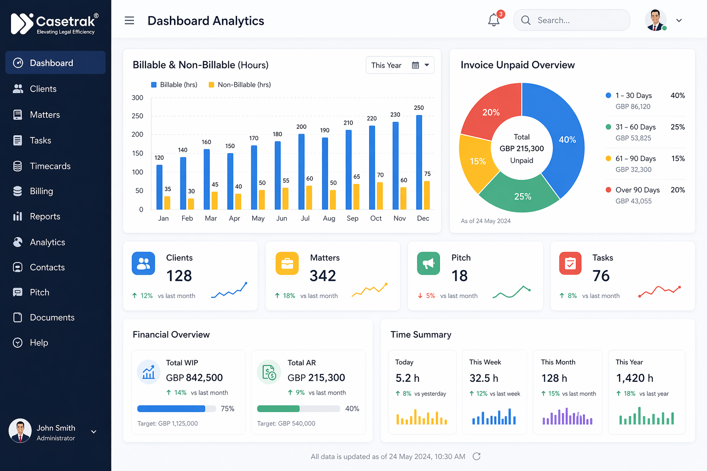Click the refresh data icon

[x=476, y=456]
